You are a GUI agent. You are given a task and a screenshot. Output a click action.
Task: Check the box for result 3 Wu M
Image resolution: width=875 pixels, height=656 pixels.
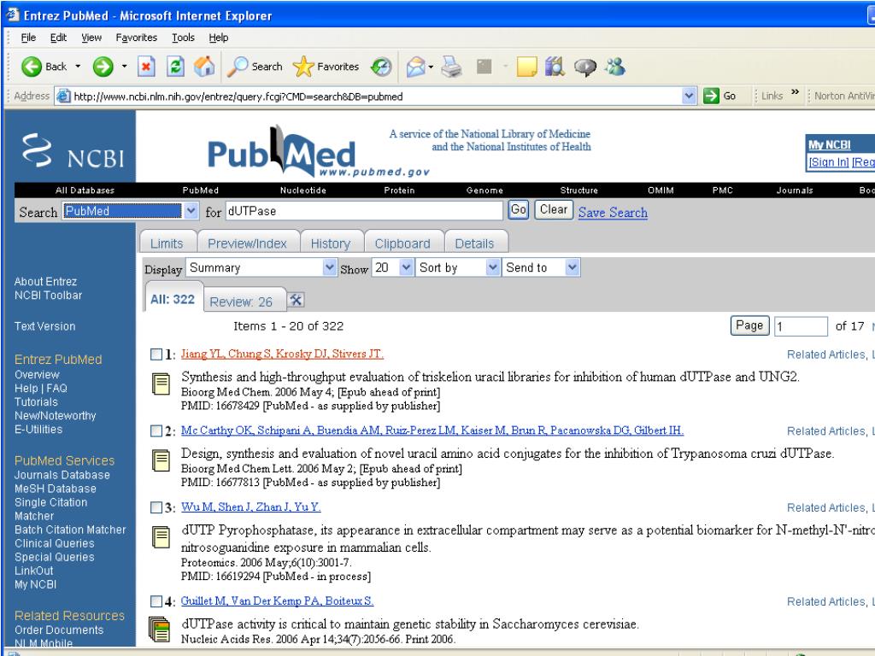[x=156, y=507]
